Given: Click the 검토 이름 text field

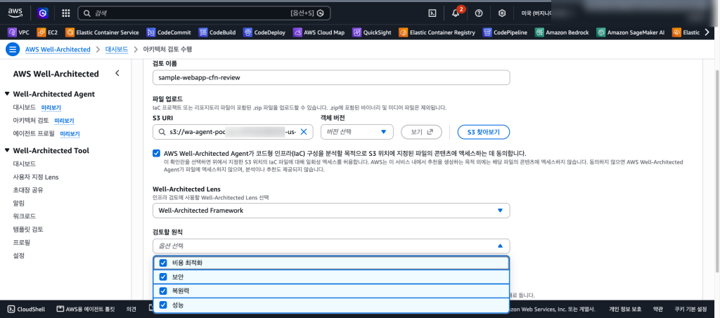Looking at the screenshot, I should point(331,77).
